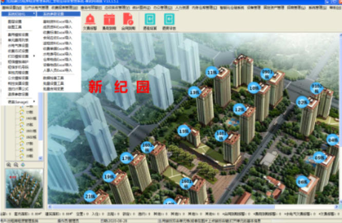The width and height of the screenshot is (342, 223).
Task: Click the map's horizontal scrollbar thumb
Action: [x=163, y=207]
